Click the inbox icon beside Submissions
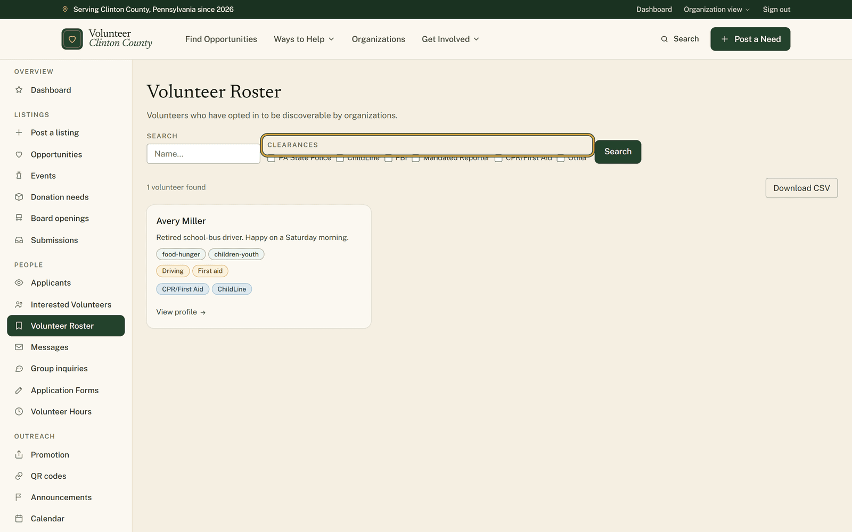Screen dimensions: 852x532 [x=19, y=240]
